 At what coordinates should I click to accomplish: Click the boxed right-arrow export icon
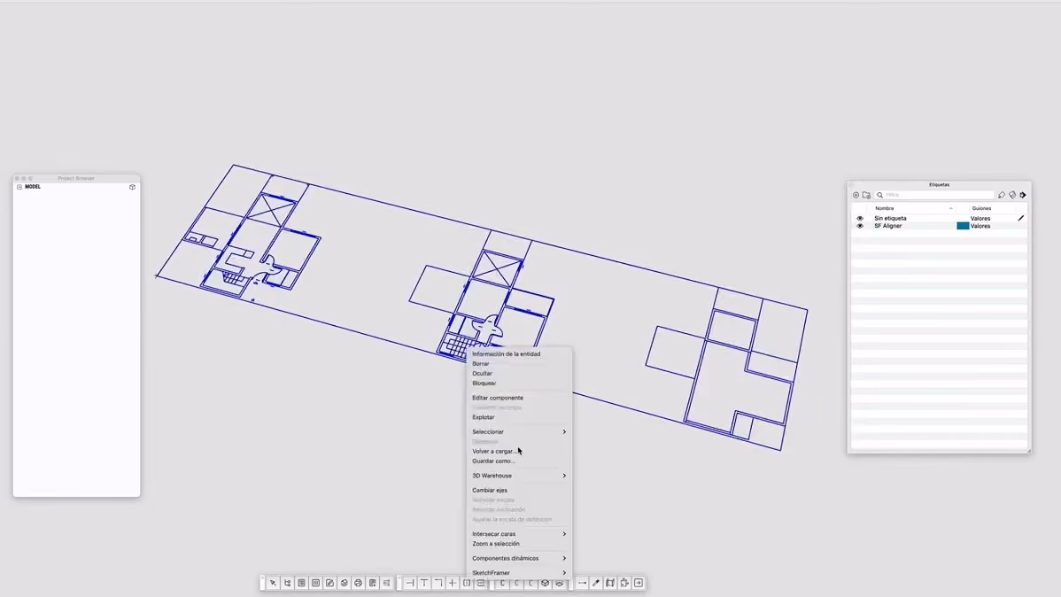coord(639,583)
